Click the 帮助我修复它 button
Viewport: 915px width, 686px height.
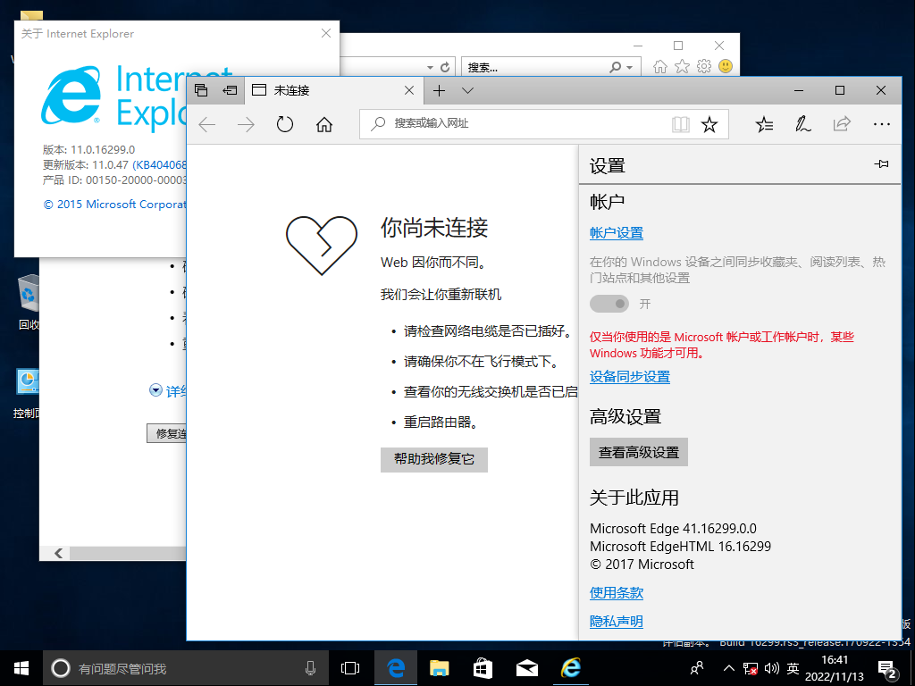[x=434, y=460]
